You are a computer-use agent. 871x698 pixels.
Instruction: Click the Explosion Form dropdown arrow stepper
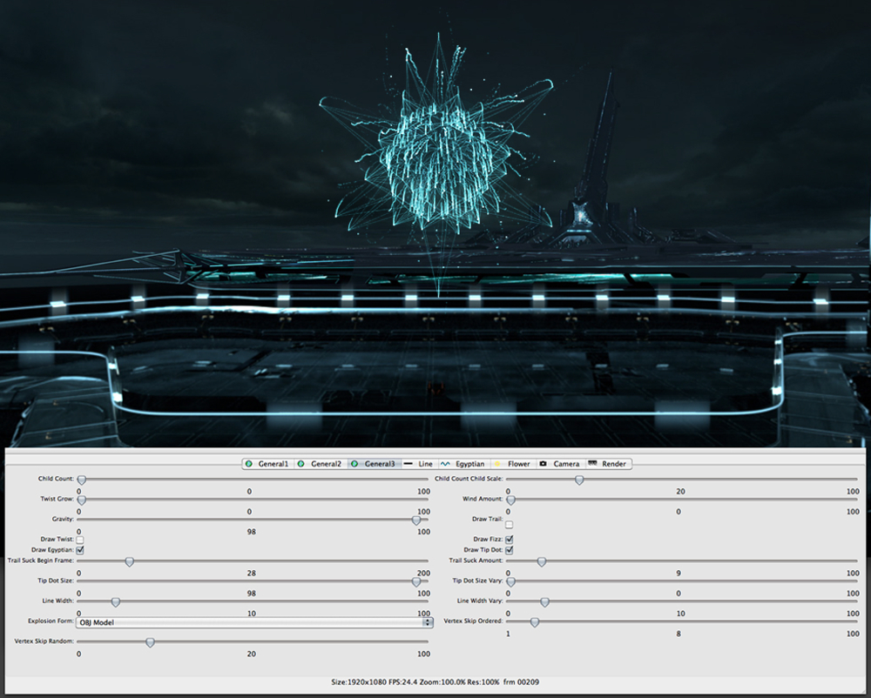(x=428, y=622)
